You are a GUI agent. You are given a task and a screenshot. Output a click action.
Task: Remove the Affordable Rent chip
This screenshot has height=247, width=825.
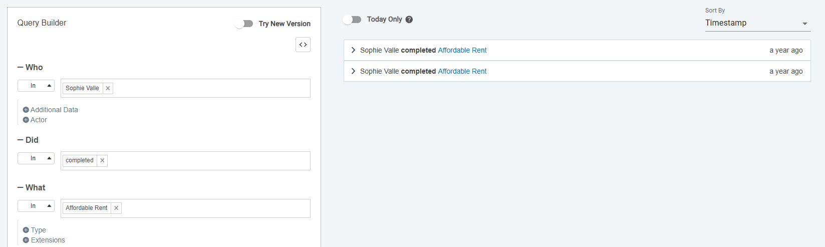pyautogui.click(x=116, y=208)
